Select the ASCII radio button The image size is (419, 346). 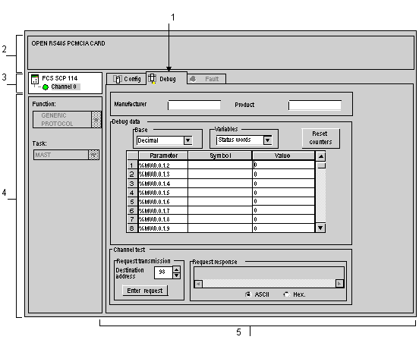click(x=248, y=294)
